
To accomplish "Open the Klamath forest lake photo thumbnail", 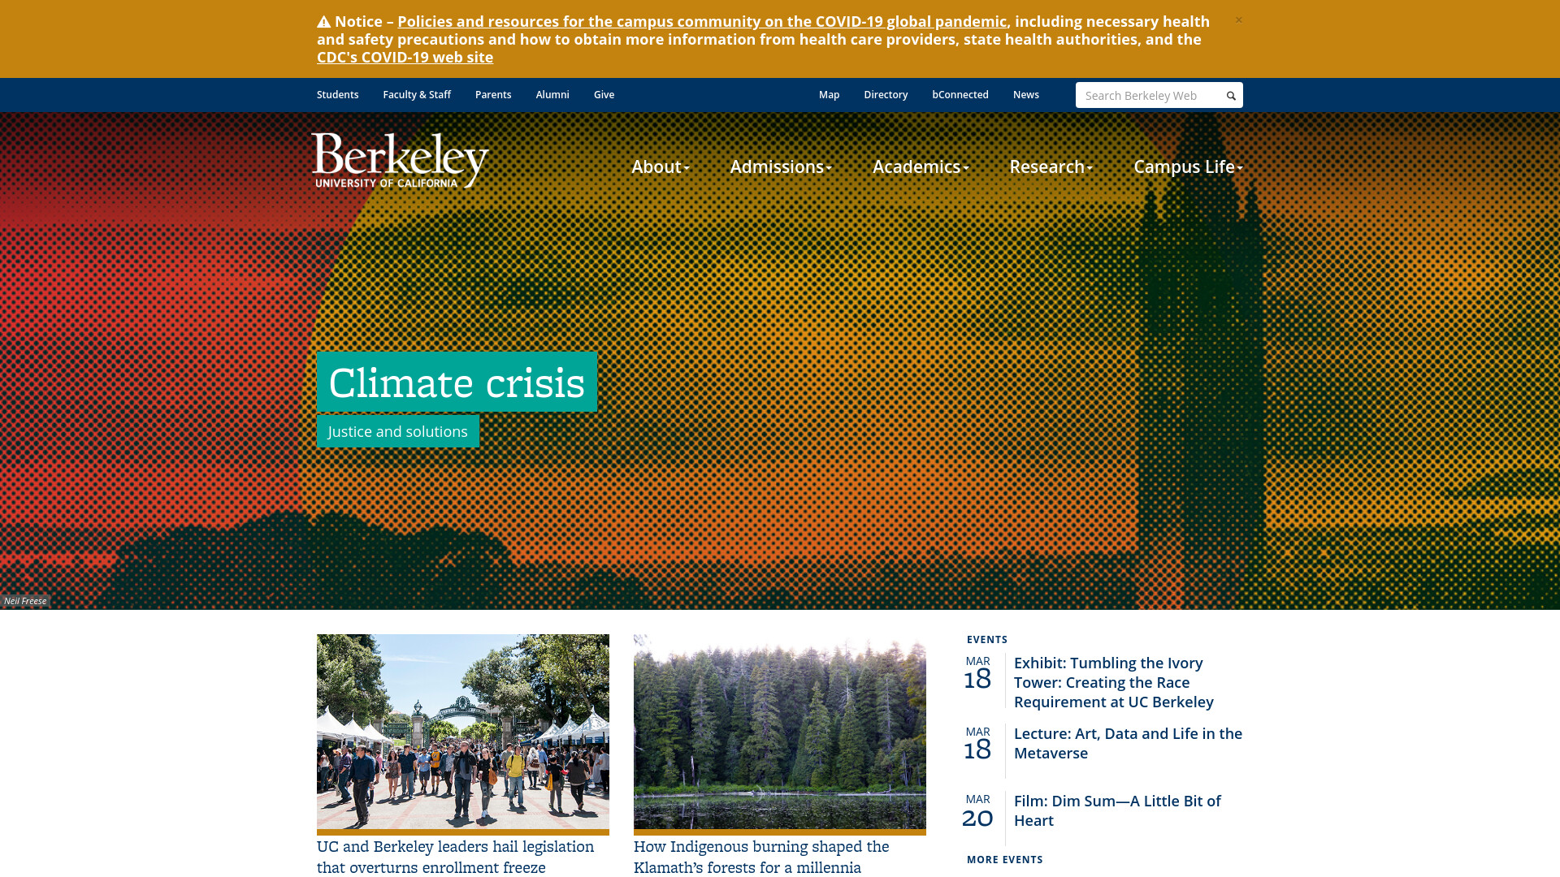I will (780, 732).
